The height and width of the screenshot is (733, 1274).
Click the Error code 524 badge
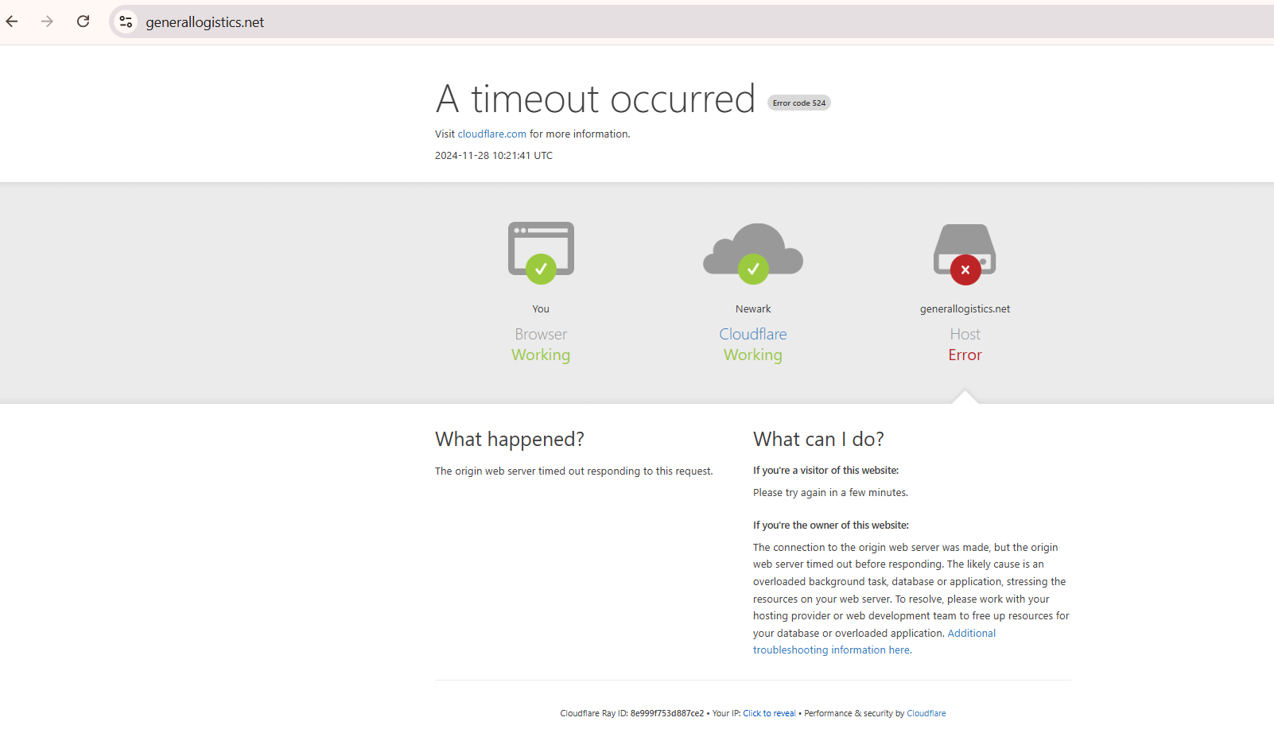(799, 103)
